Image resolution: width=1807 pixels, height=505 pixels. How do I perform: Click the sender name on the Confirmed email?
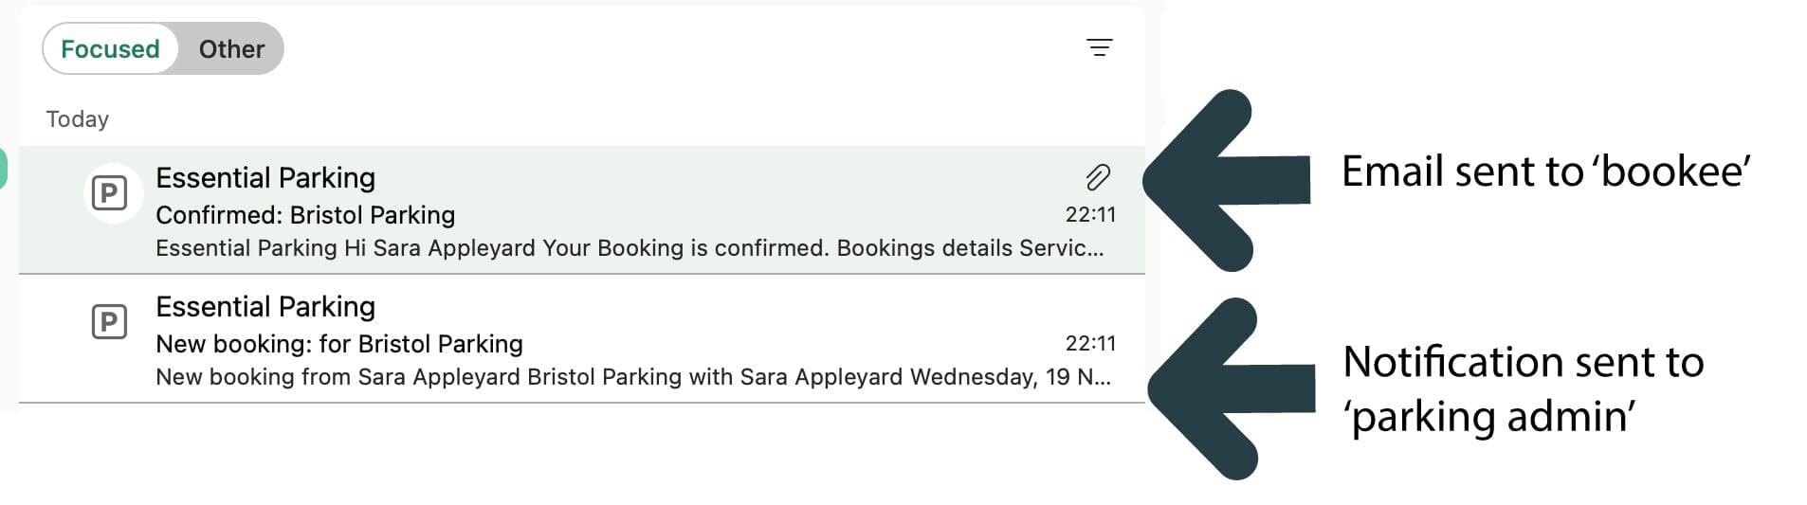[265, 178]
